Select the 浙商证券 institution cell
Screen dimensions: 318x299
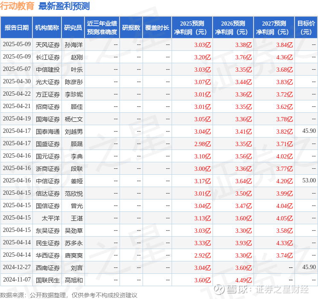48,169
